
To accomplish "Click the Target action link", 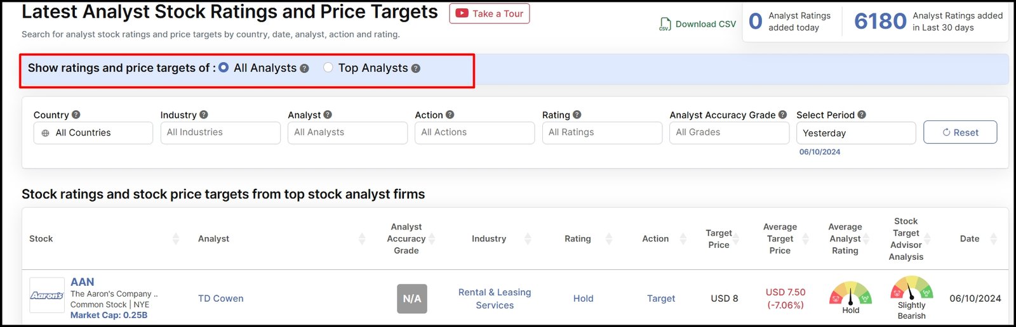I will (661, 298).
